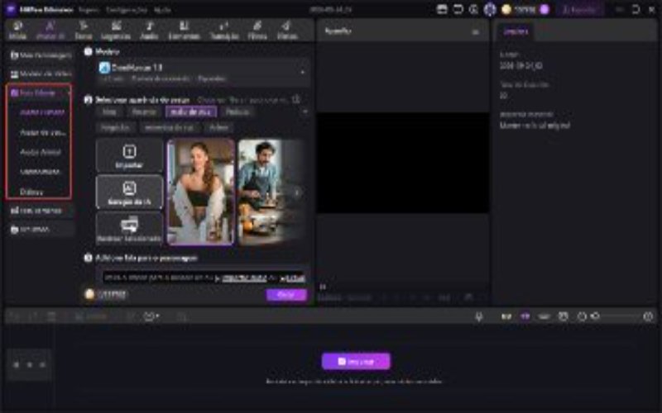Click the third tile below Imagem de IA

129,229
